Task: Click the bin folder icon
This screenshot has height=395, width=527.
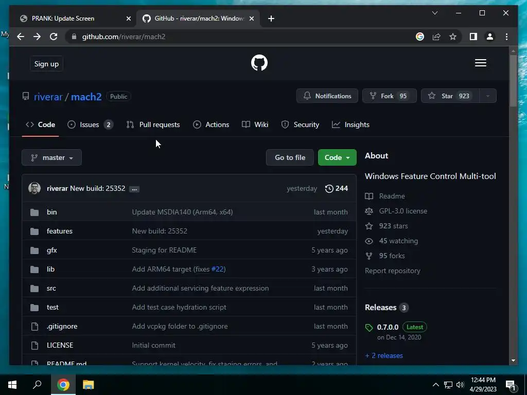Action: (34, 212)
